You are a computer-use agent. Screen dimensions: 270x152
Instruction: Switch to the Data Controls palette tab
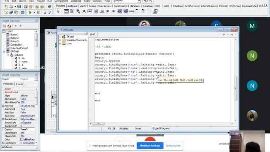(x=121, y=6)
